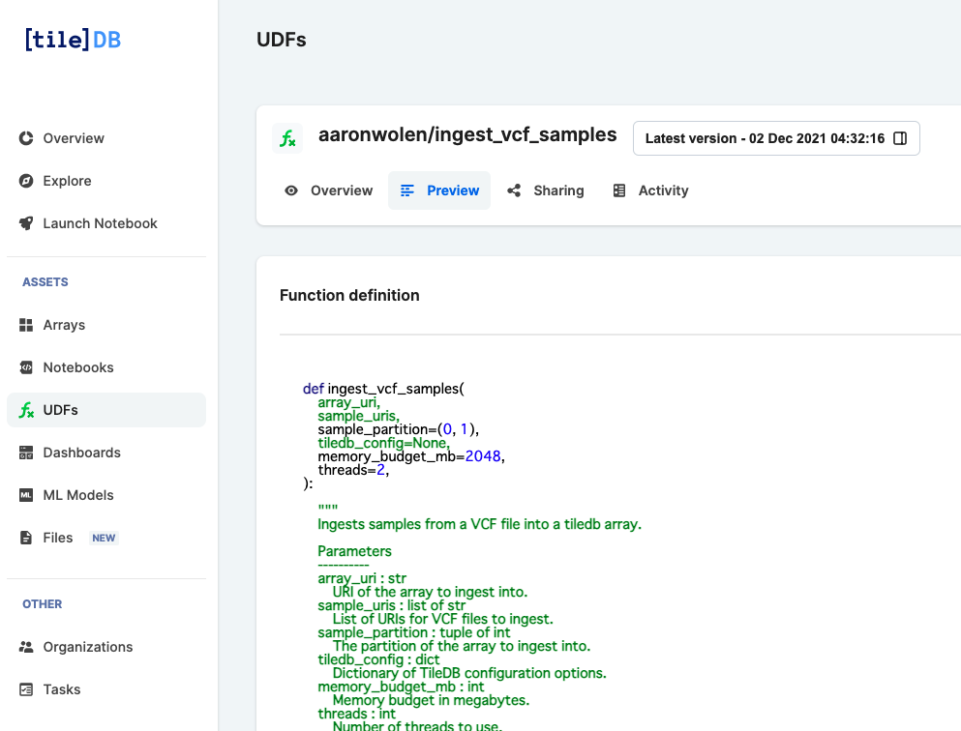Viewport: 961px width, 731px height.
Task: Click the NEW badge next to Files
Action: click(x=104, y=538)
